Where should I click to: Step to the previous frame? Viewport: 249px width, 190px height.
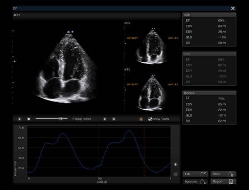pos(104,119)
